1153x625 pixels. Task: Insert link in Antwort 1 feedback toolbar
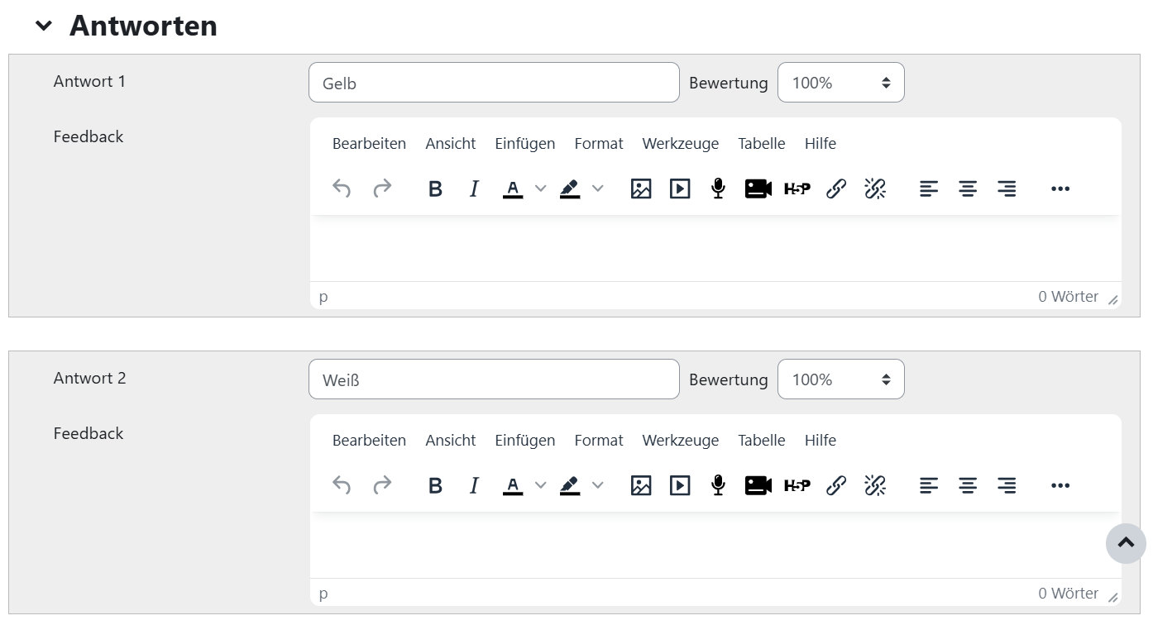pyautogui.click(x=836, y=188)
